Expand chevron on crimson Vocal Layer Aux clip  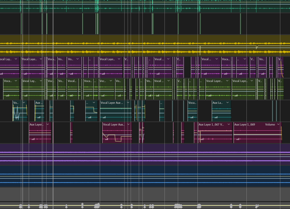pos(129,124)
